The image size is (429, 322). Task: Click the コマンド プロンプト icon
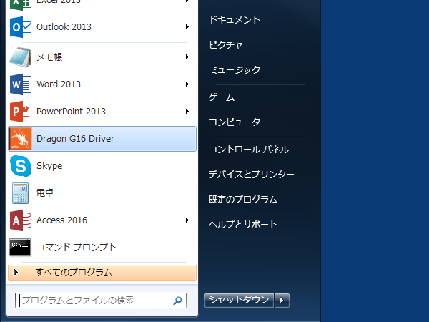[20, 248]
